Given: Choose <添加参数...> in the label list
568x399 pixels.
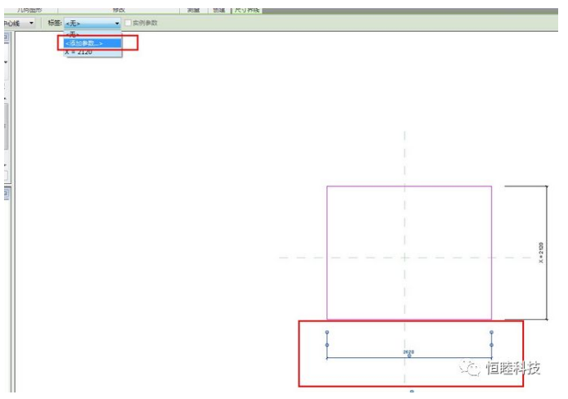Looking at the screenshot, I should 92,43.
